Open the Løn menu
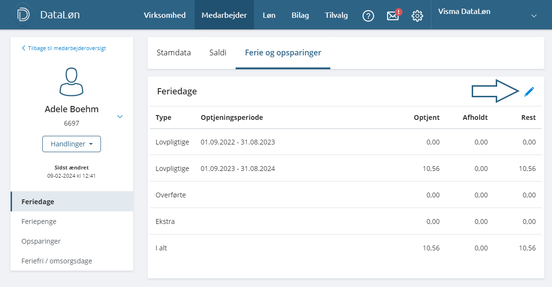The image size is (552, 287). [269, 15]
